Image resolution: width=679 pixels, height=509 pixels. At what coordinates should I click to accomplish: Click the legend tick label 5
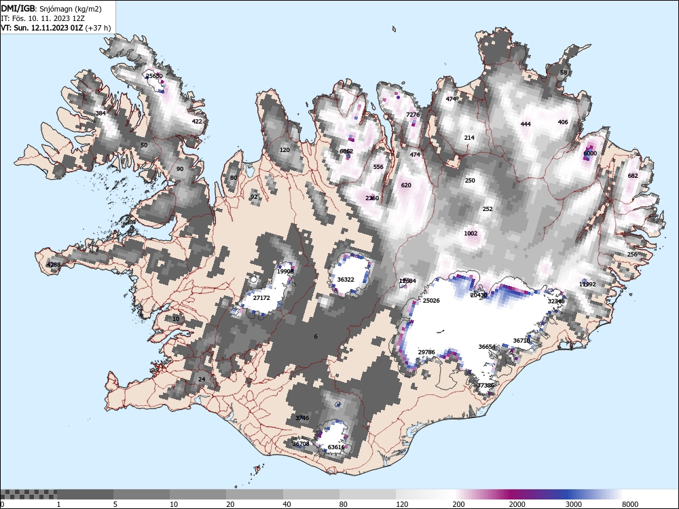click(115, 504)
